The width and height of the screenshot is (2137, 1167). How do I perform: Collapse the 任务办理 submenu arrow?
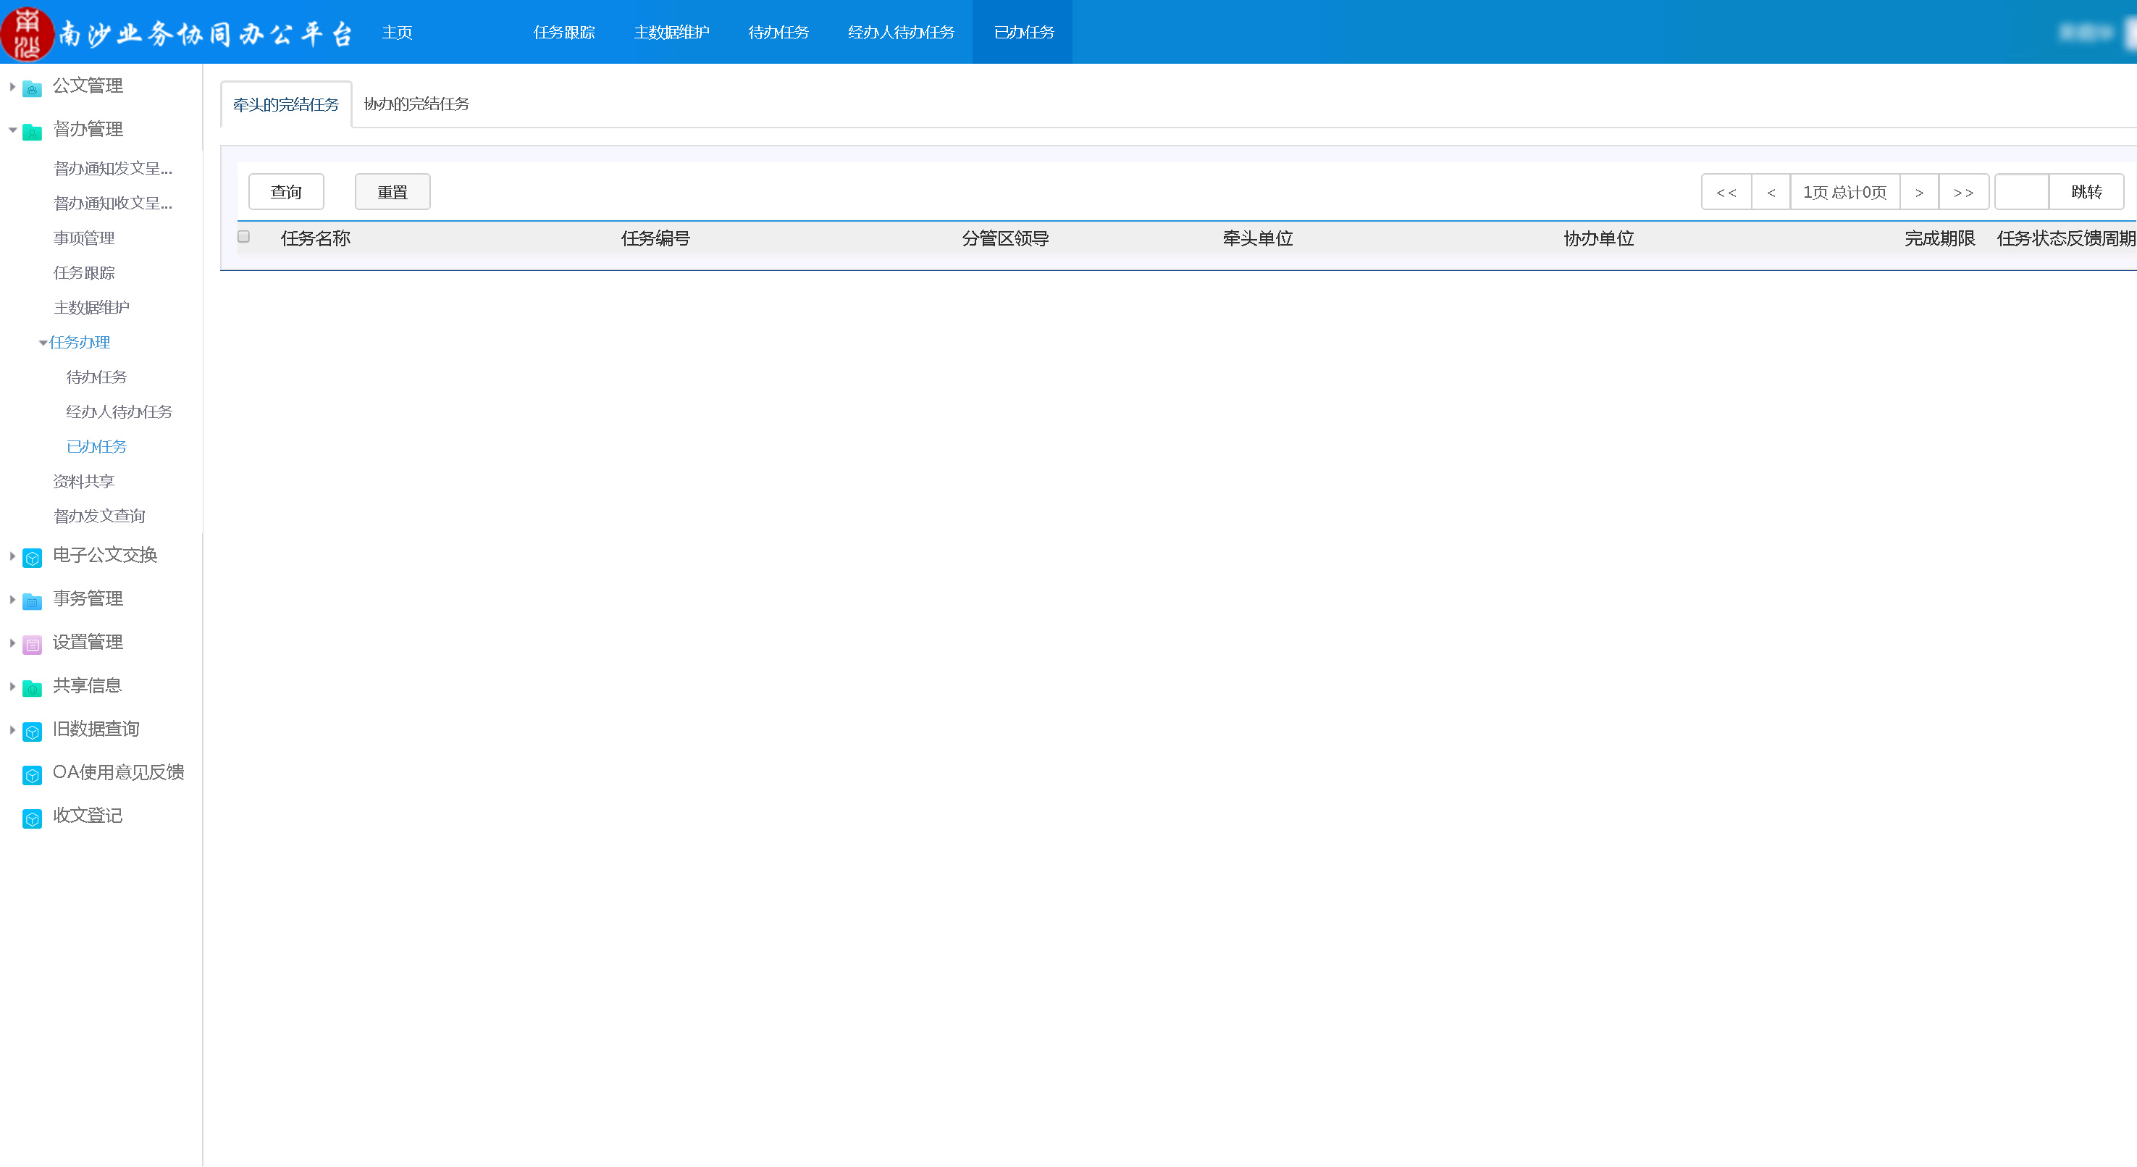pos(43,343)
